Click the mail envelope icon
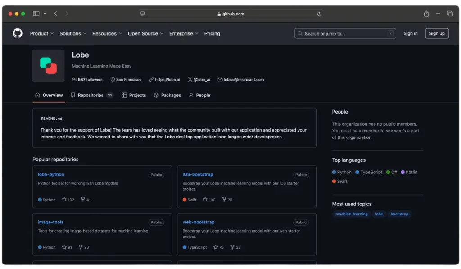 tap(220, 79)
